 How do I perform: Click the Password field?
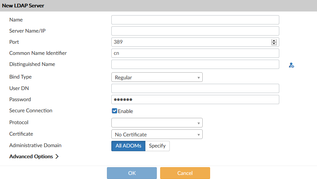click(195, 99)
